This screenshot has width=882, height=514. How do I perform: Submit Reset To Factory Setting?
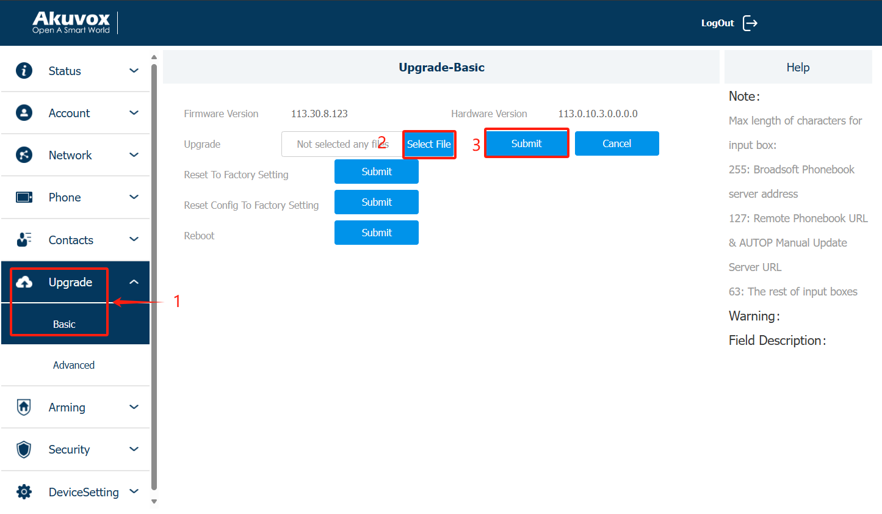coord(377,172)
